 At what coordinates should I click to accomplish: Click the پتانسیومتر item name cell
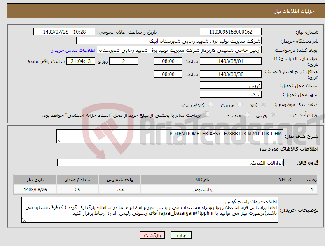[x=202, y=190]
